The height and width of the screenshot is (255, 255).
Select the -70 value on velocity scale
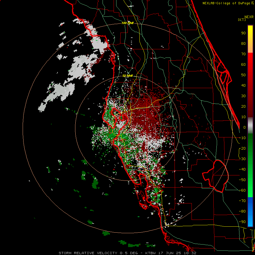242,201
